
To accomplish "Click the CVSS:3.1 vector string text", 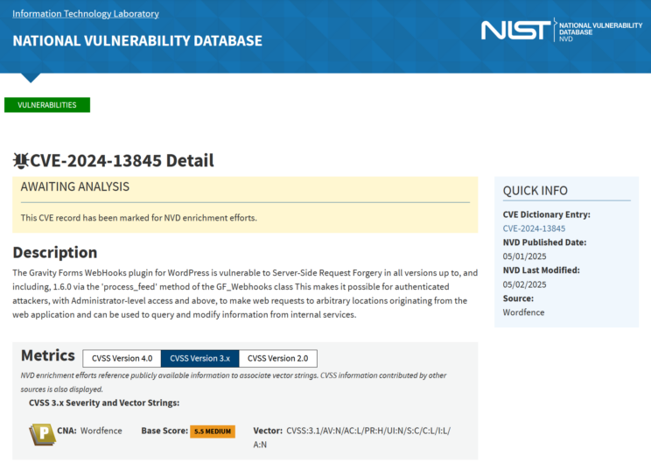I will pyautogui.click(x=367, y=431).
